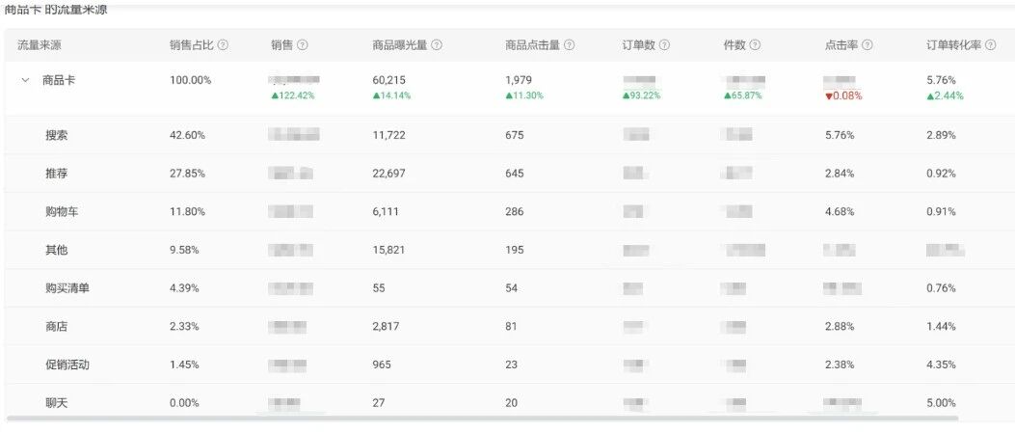Click help icon beside 销售 header
1015x432 pixels.
point(303,45)
